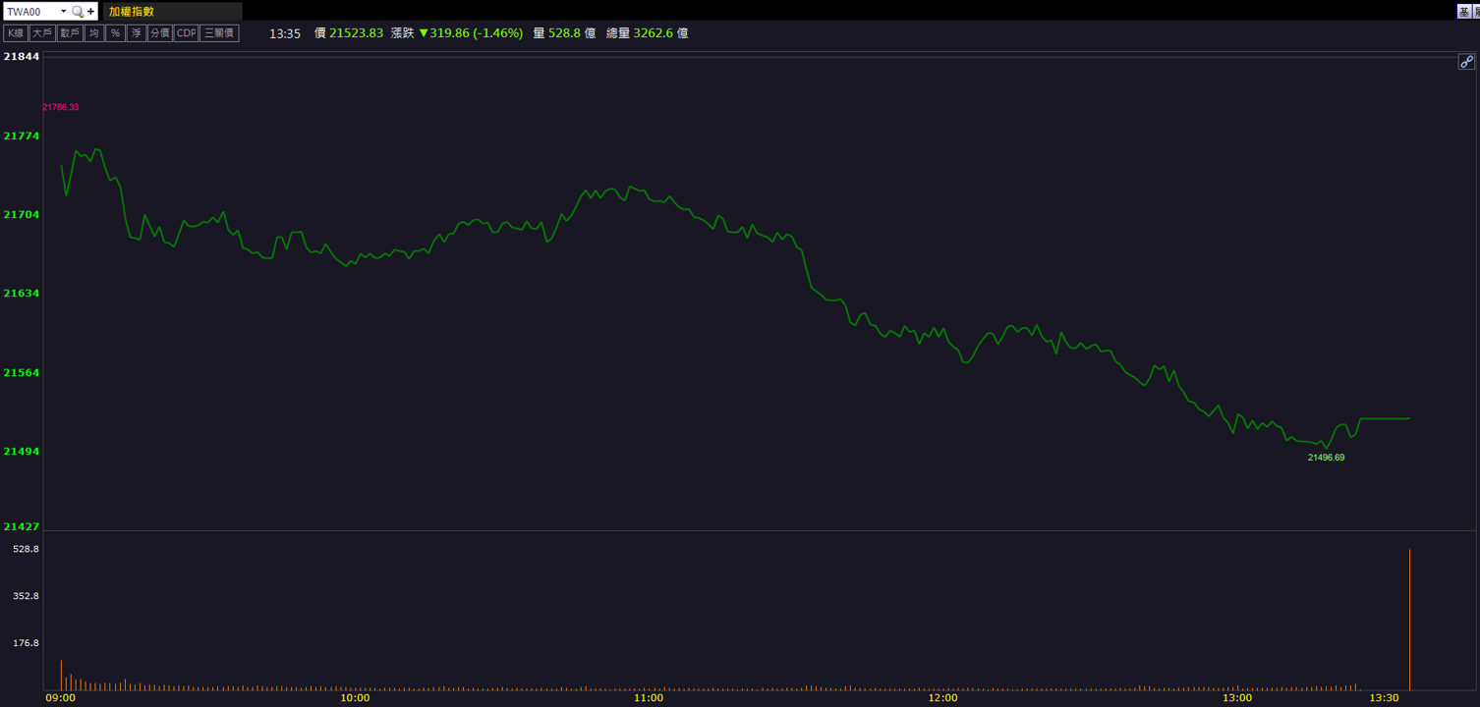Viewport: 1480px width, 707px height.
Task: Click the plus icon next to search
Action: coord(91,12)
